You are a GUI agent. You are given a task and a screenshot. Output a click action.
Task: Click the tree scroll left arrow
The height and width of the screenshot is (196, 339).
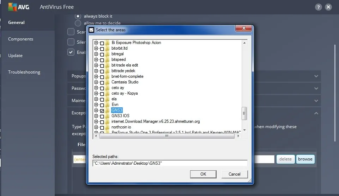pos(96,136)
